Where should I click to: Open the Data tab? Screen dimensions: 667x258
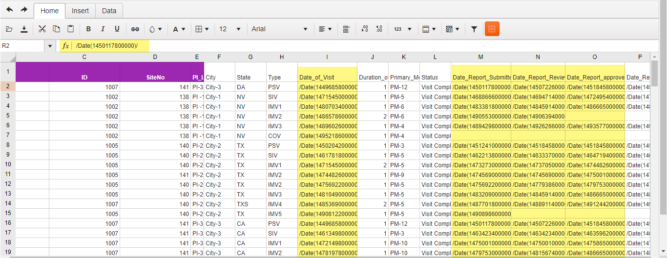pos(109,11)
